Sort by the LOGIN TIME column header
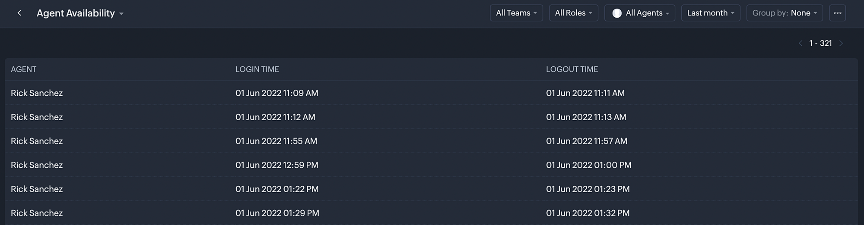This screenshot has width=864, height=225. [257, 69]
